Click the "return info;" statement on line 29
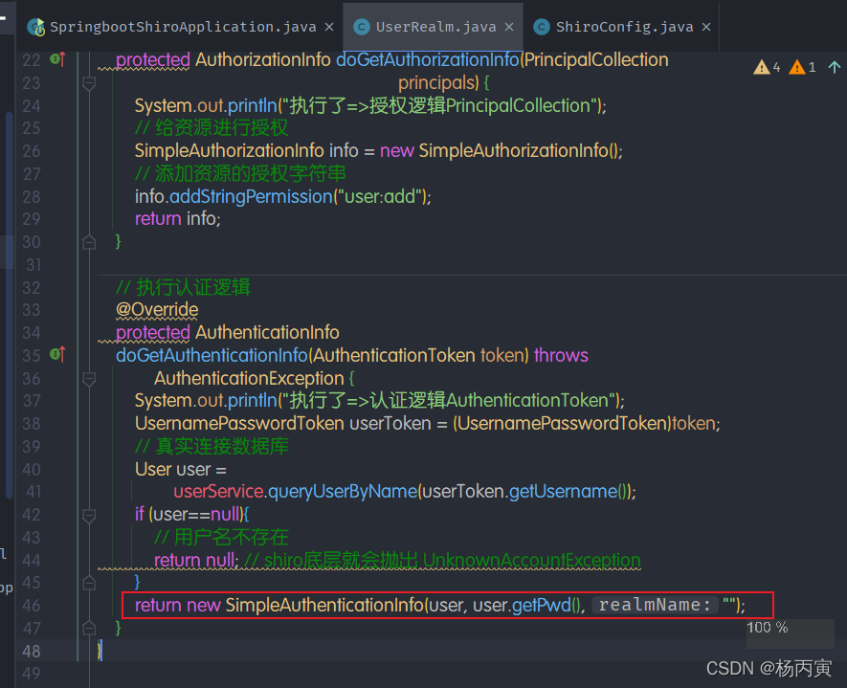Screen dimensions: 847x688 point(178,219)
